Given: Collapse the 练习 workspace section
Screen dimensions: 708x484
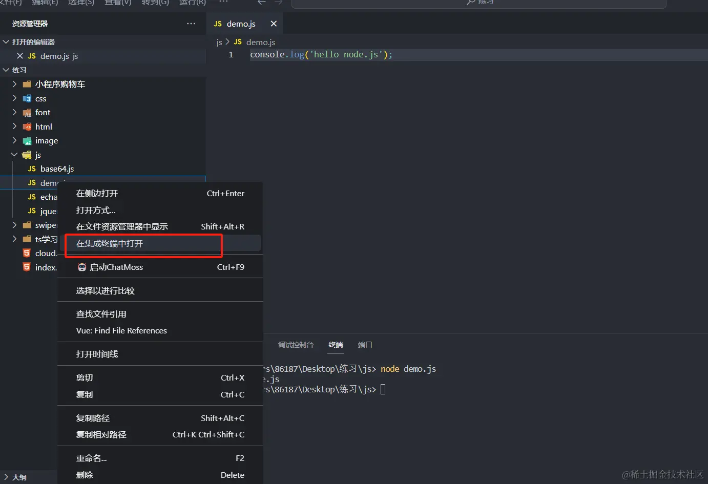Looking at the screenshot, I should [6, 70].
